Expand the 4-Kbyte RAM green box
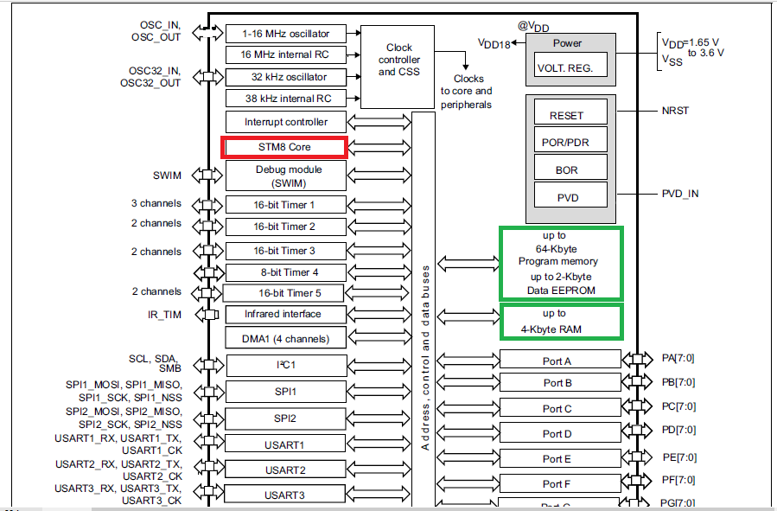 (560, 321)
